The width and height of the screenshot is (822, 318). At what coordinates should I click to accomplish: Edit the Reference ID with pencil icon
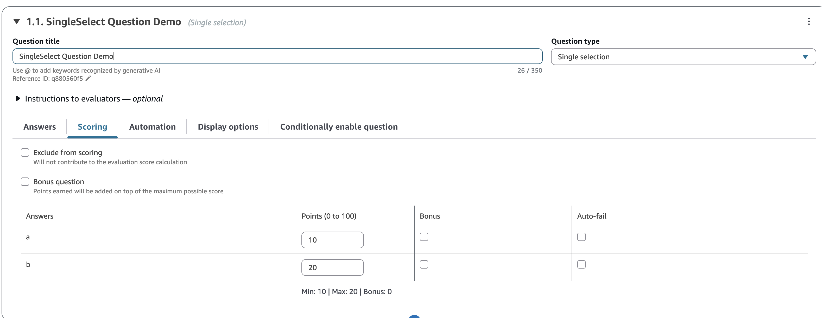tap(88, 78)
